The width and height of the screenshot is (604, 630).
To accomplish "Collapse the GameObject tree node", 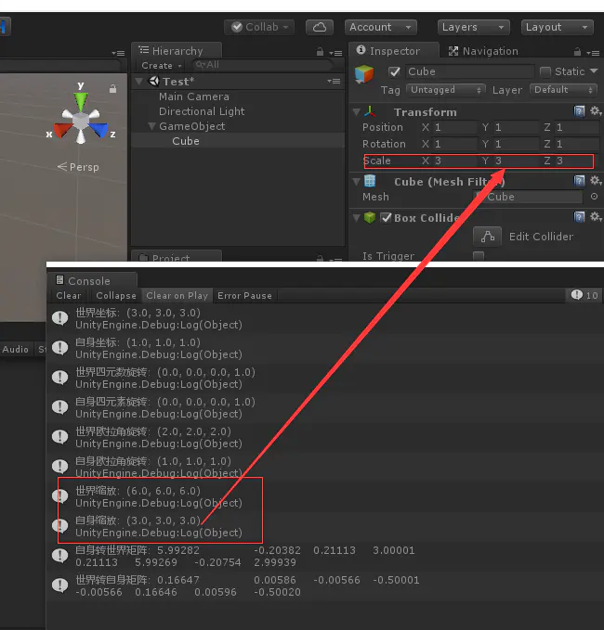I will point(151,126).
